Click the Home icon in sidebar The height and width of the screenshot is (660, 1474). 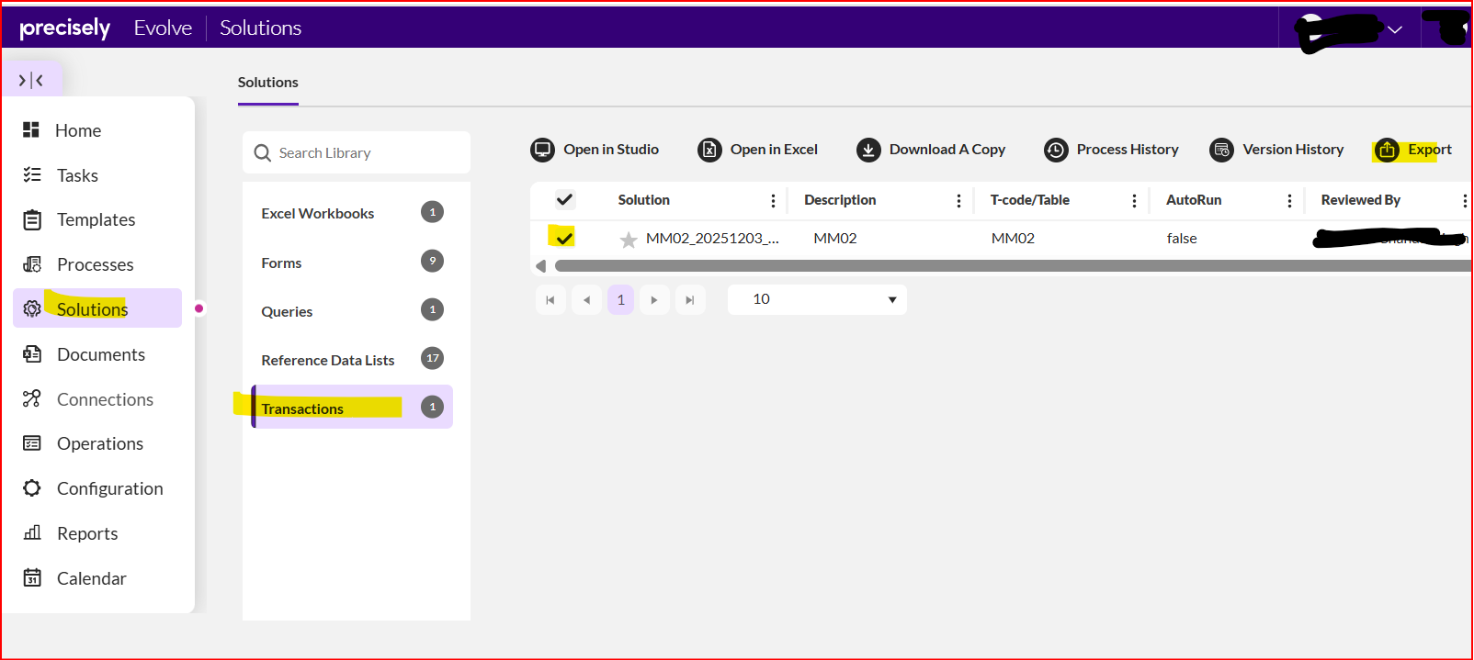(x=31, y=129)
